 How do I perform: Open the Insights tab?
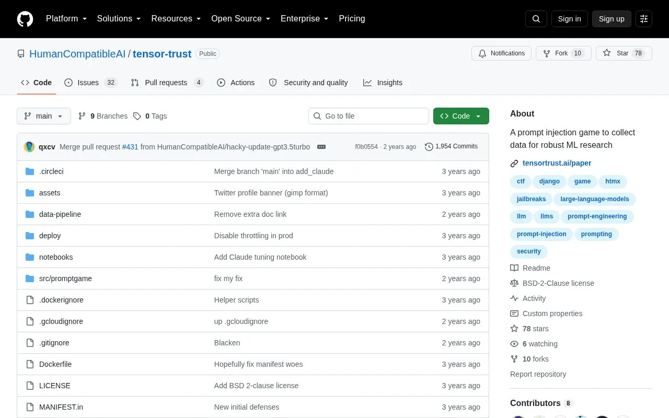383,83
